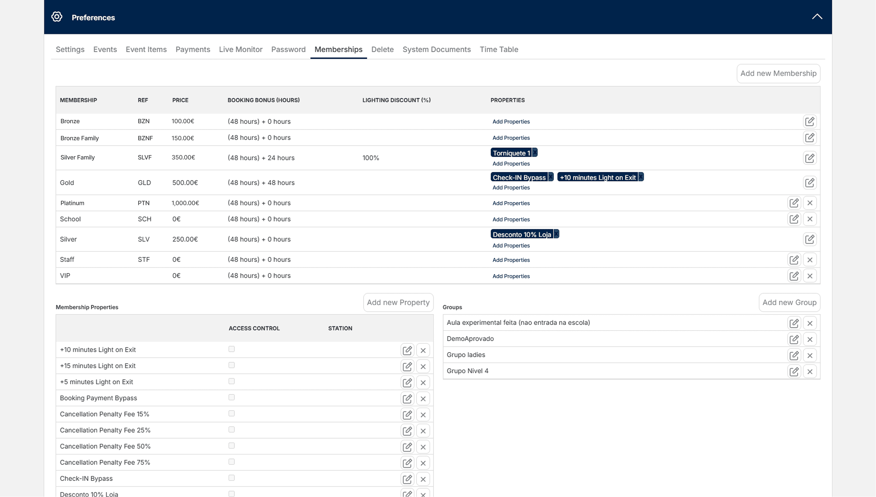The height and width of the screenshot is (497, 876).
Task: Click Add Properties for Bronze
Action: pyautogui.click(x=511, y=122)
